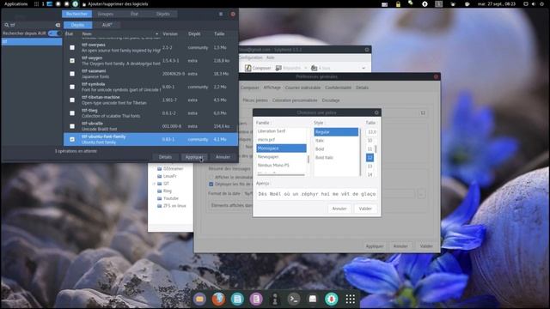Screen dimensions: 550x309
Task: Show all applications grid in dock
Action: click(x=351, y=299)
